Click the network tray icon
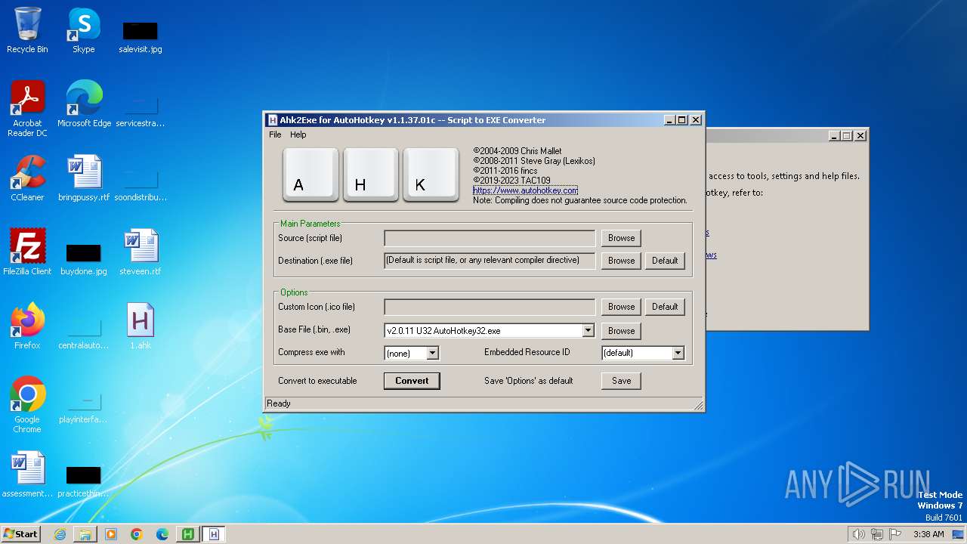967x544 pixels. tap(877, 534)
